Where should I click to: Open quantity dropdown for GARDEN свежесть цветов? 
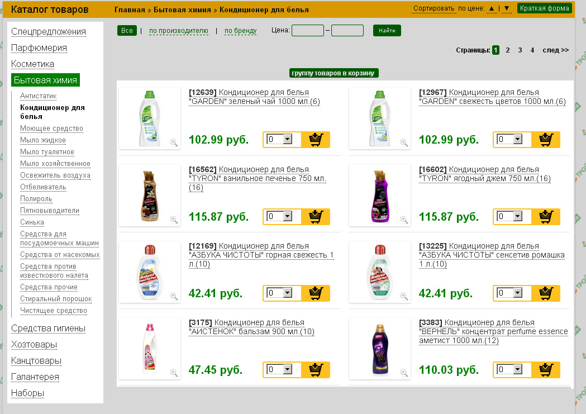[517, 140]
